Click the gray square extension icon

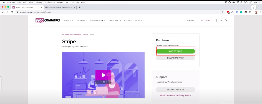coord(250,12)
